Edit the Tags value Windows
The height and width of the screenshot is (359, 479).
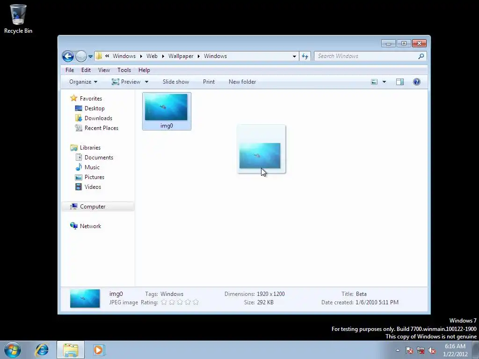click(172, 294)
